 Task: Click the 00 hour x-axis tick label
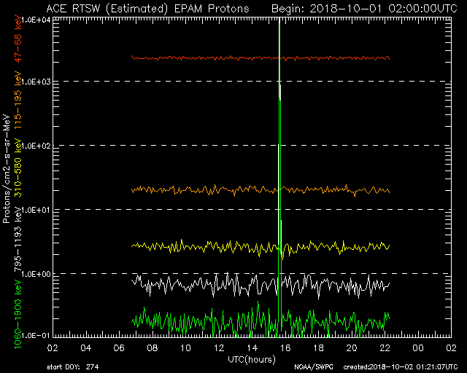419,348
